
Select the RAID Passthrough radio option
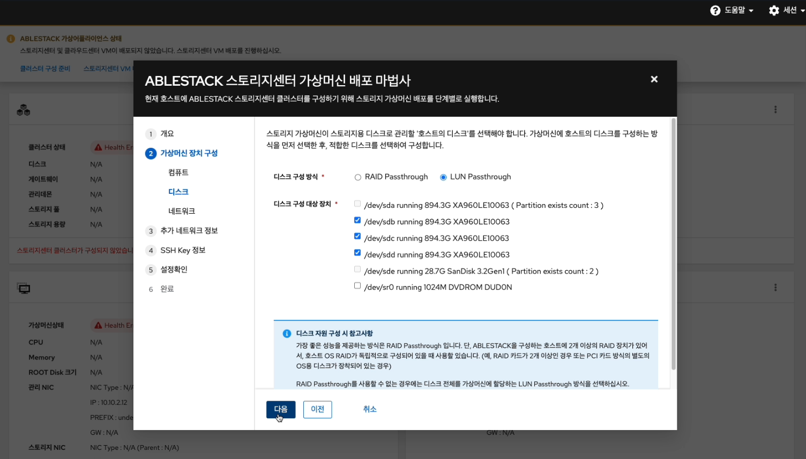pyautogui.click(x=357, y=177)
